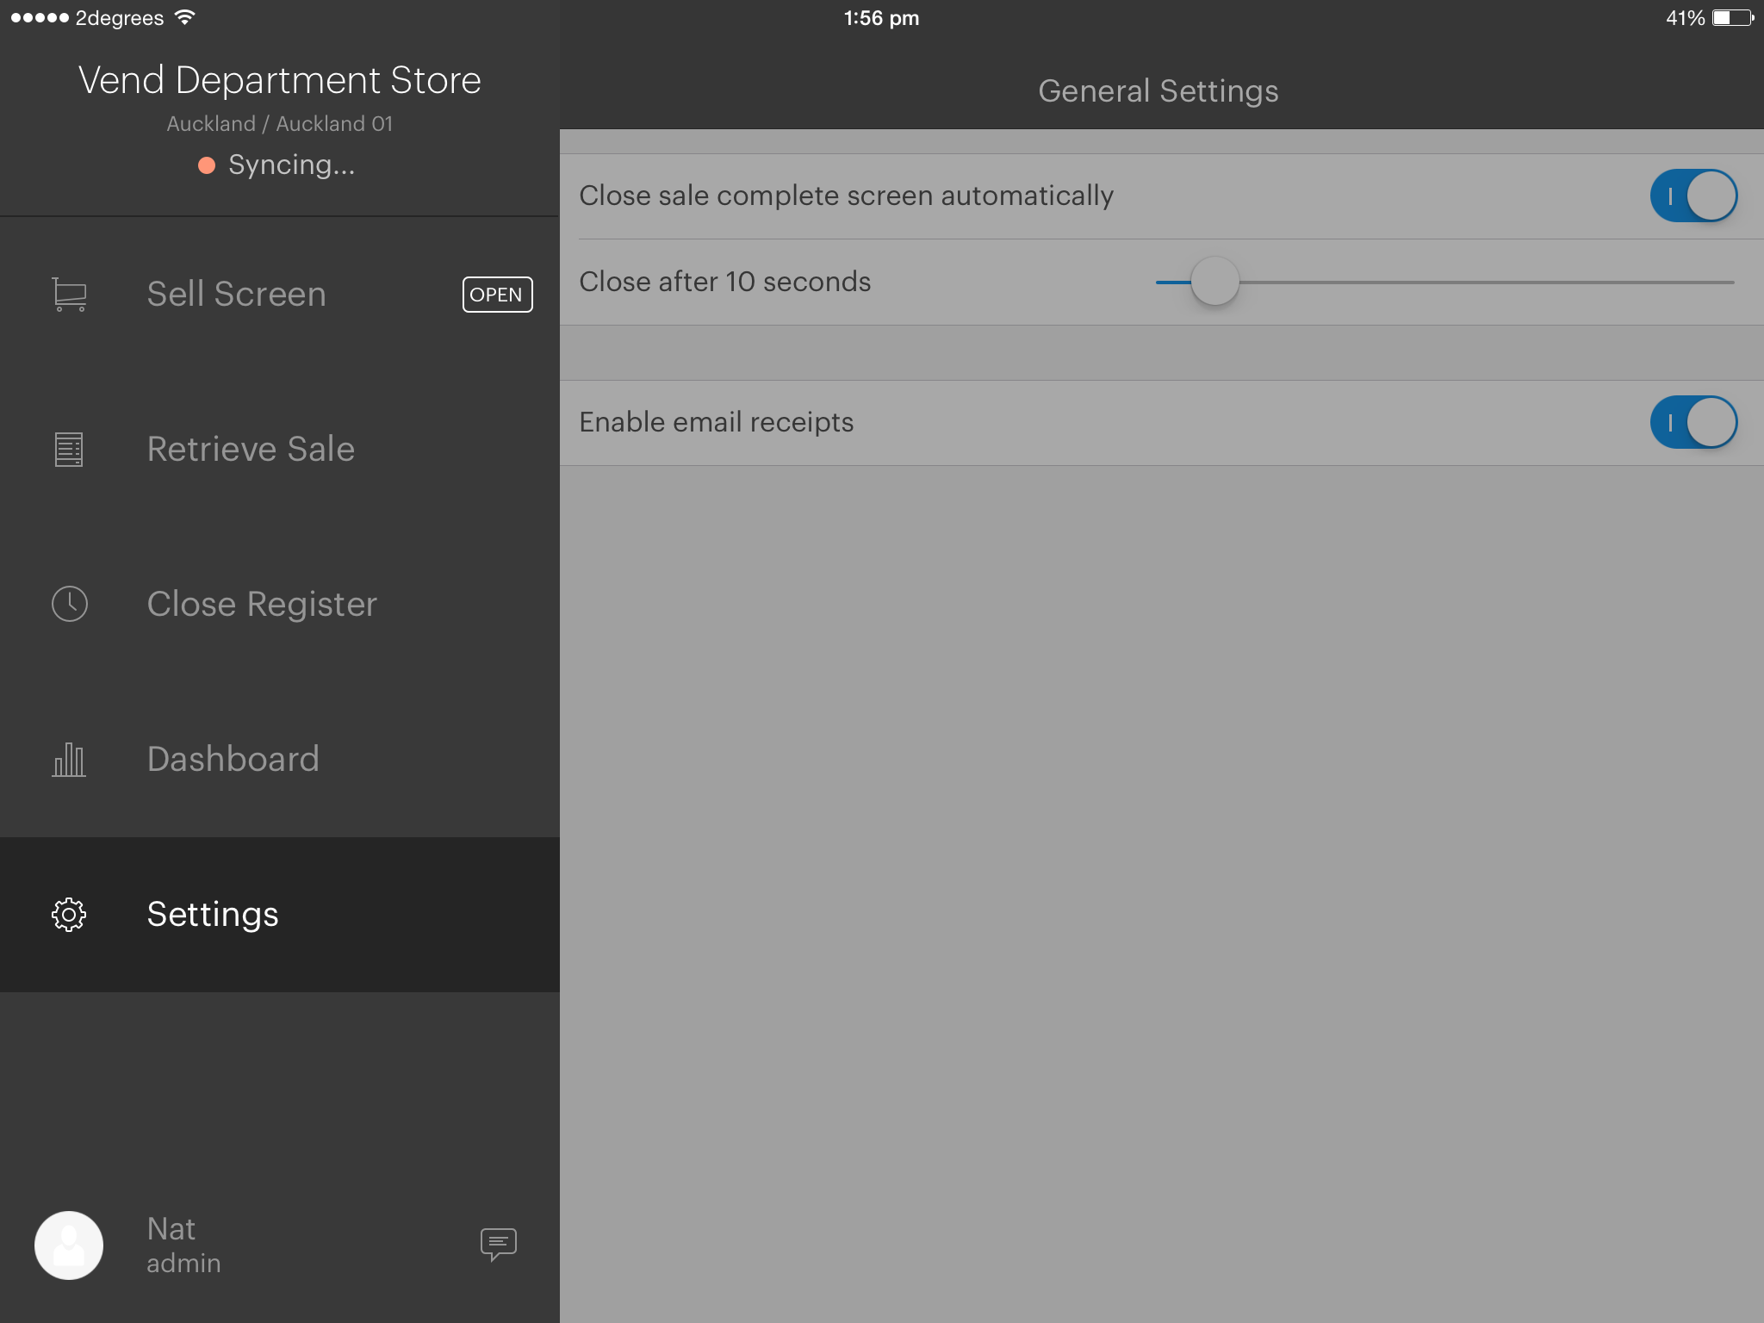Click the close-after seconds slider knob

[x=1214, y=282]
